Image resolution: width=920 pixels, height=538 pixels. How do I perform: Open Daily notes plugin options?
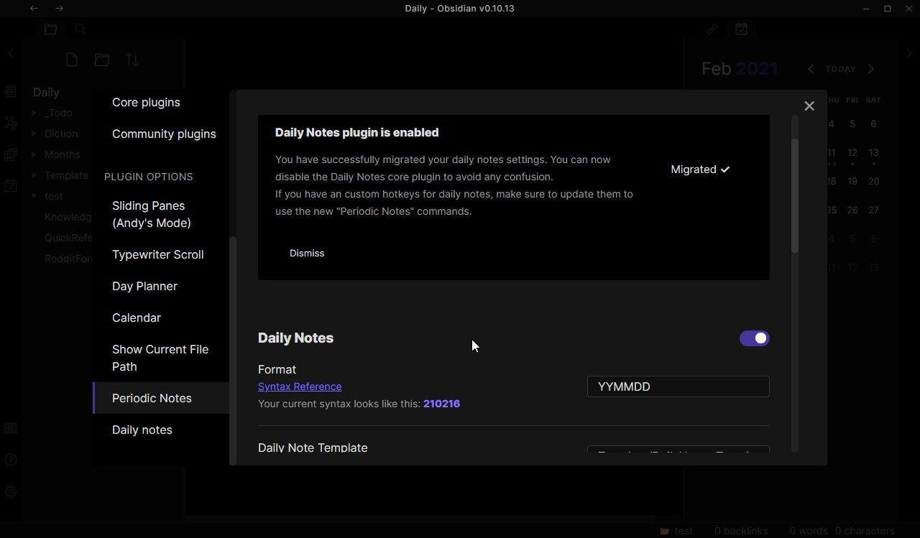tap(142, 430)
